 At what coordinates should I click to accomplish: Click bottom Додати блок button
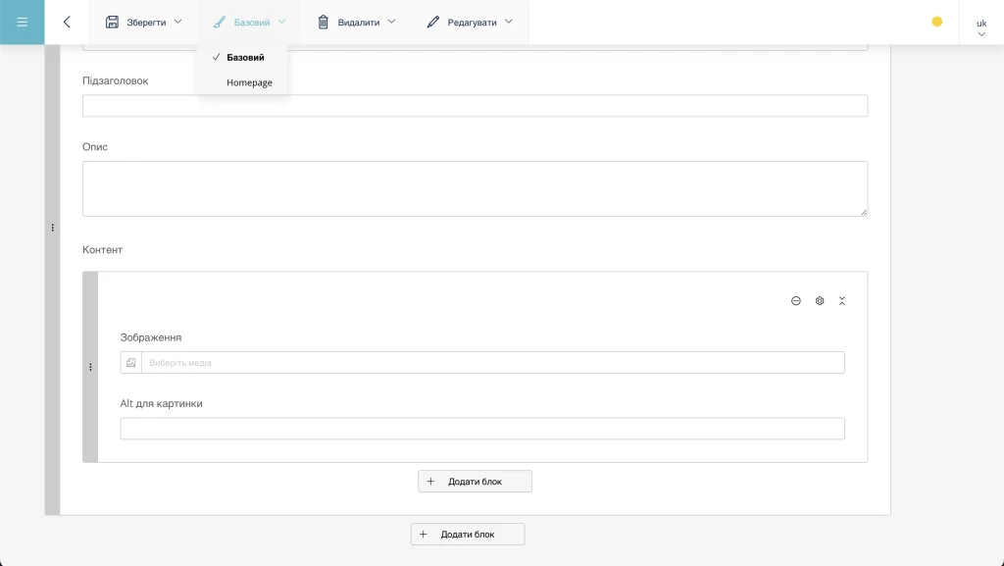(468, 534)
